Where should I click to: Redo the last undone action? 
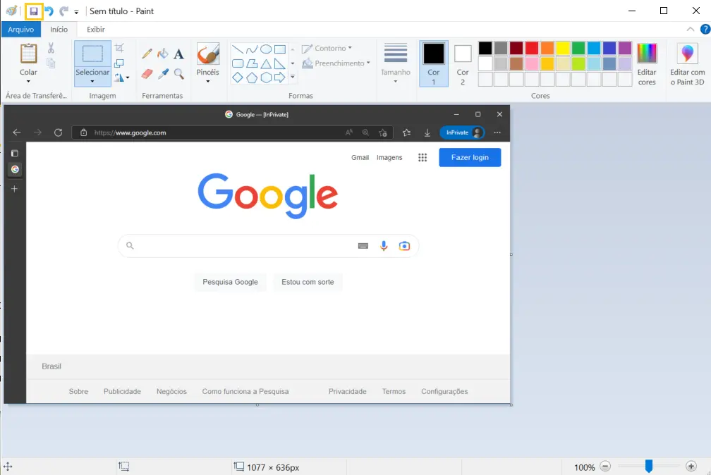(x=64, y=11)
